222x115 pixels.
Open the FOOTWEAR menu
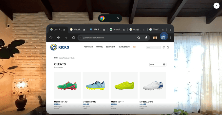pos(88,47)
